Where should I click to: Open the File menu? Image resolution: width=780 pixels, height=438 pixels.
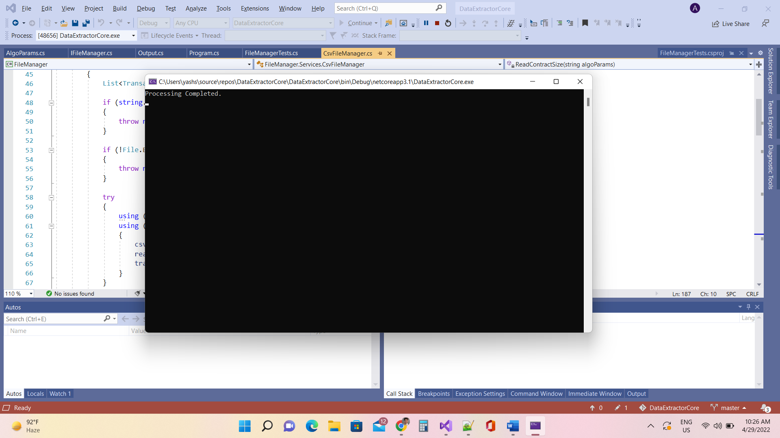pos(26,8)
